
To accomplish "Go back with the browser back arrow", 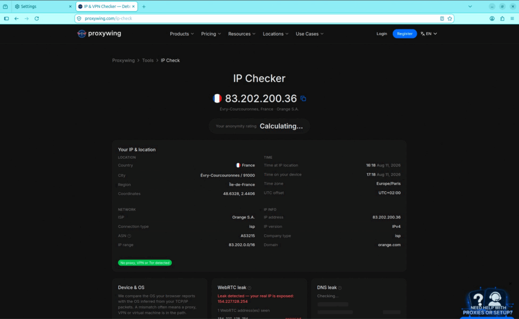I will 16,19.
